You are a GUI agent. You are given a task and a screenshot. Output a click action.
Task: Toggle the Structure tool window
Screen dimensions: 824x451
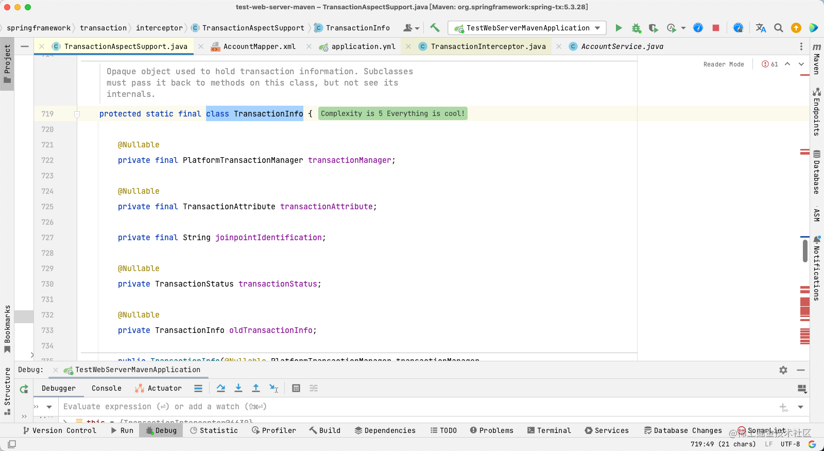point(7,391)
